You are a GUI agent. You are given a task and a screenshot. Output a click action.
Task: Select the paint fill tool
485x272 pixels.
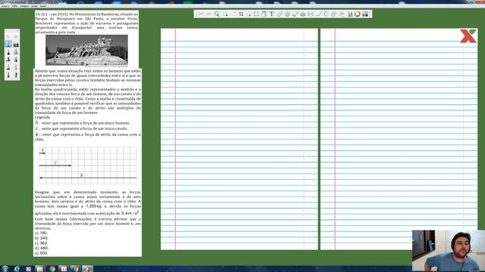295,14
